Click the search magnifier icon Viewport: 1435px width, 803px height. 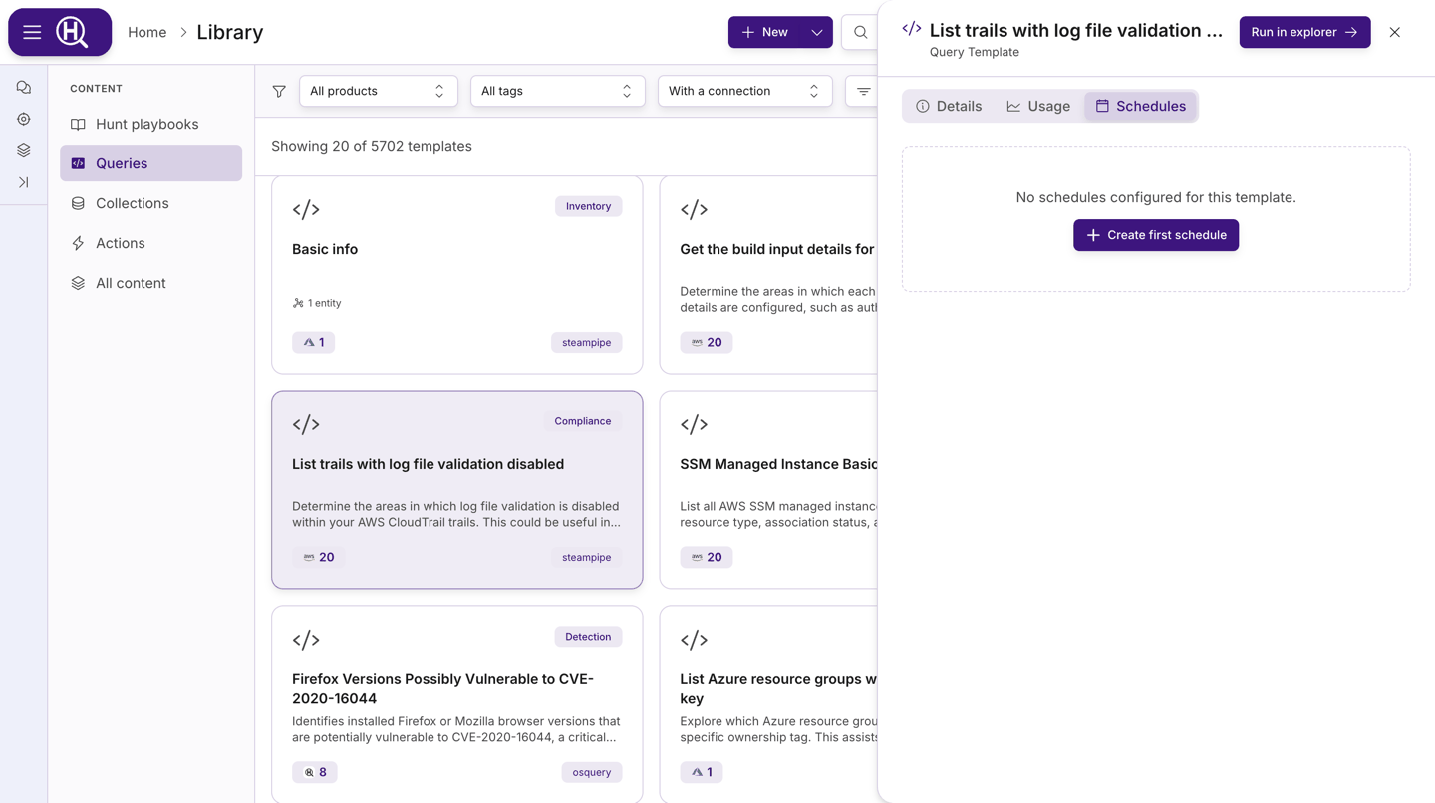coord(860,32)
